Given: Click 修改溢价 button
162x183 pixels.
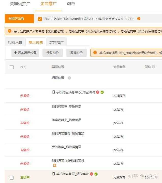Looking at the screenshot, I should pyautogui.click(x=53, y=53).
